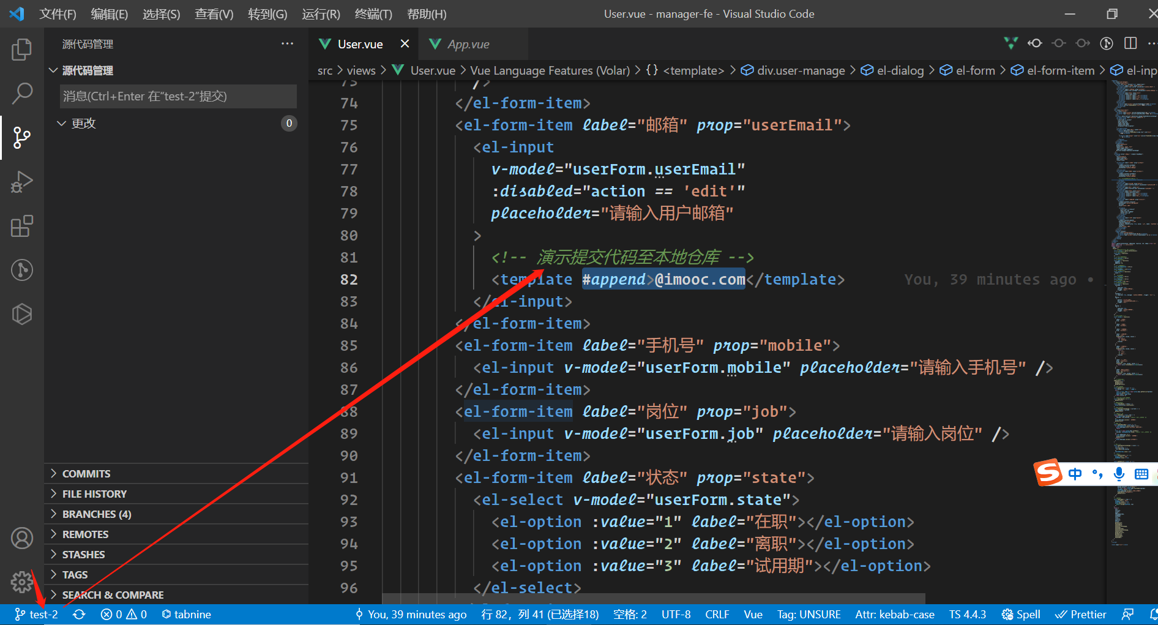This screenshot has height=625, width=1158.
Task: Select the User.vue editor tab
Action: click(360, 44)
